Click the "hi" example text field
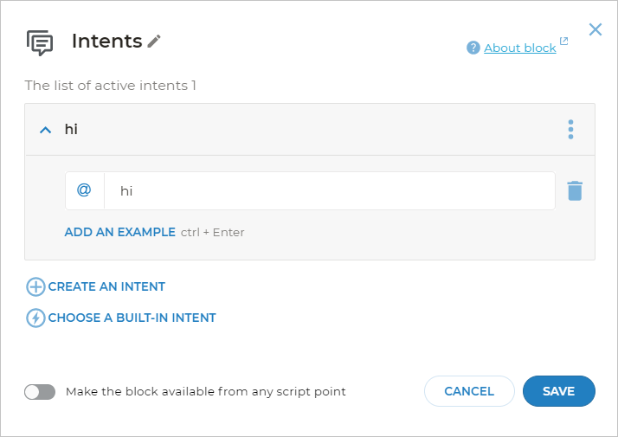 329,190
